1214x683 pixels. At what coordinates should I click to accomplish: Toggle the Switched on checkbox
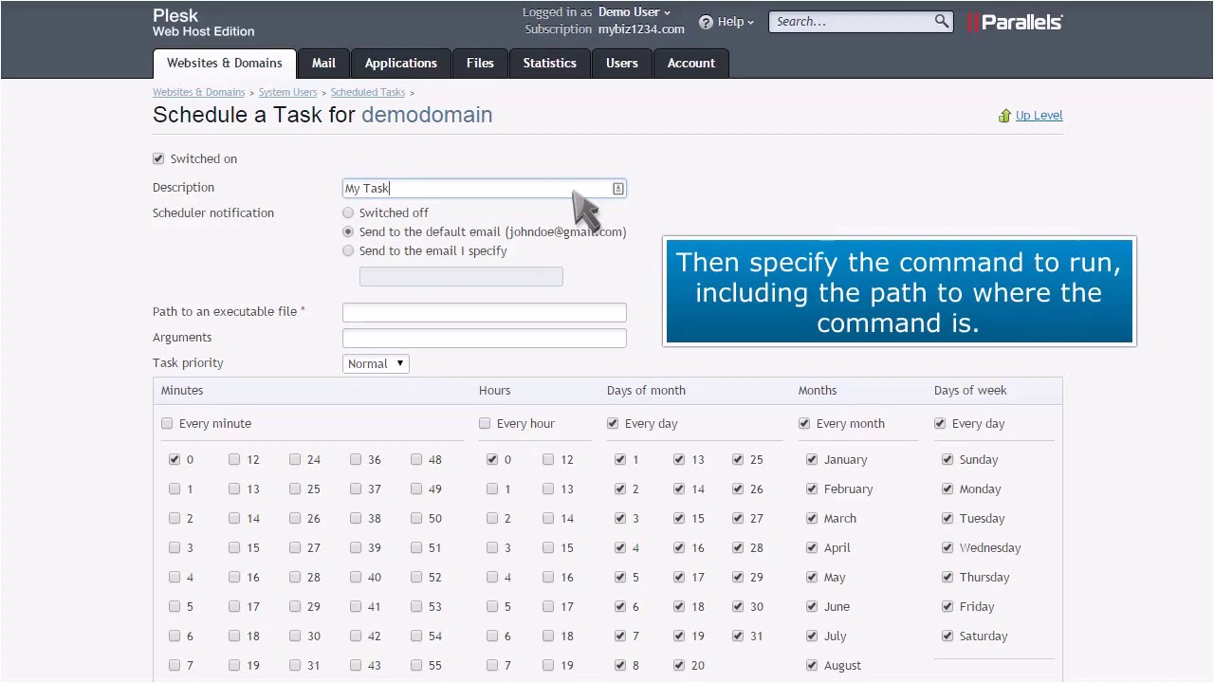point(158,158)
